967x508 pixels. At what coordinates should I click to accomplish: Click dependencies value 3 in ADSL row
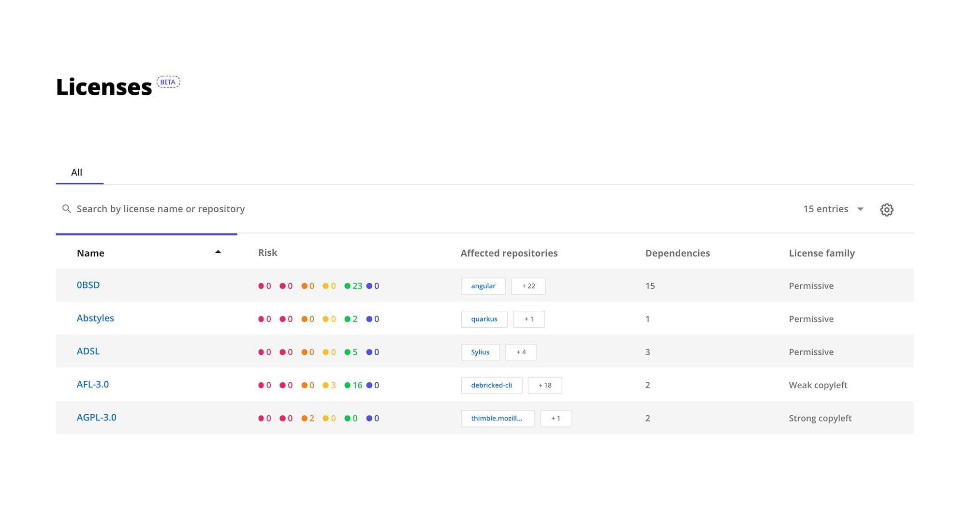(647, 352)
